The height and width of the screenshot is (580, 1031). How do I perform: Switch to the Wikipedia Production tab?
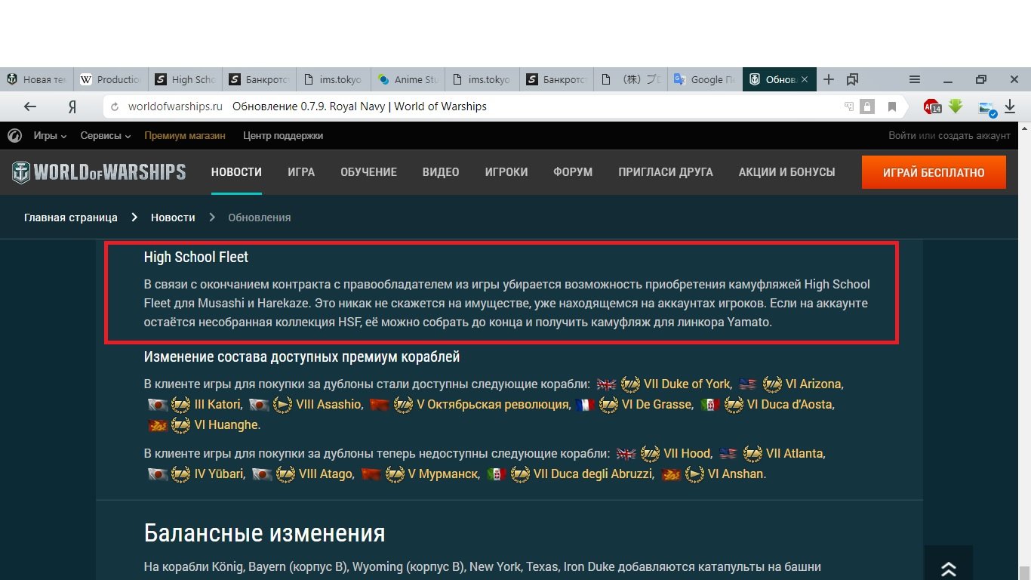(111, 79)
